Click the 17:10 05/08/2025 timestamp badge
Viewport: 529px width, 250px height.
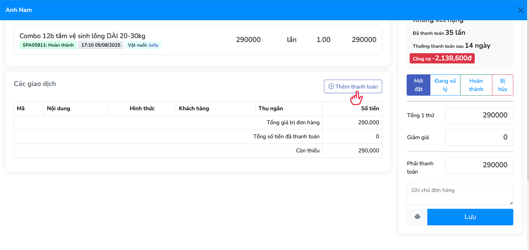pyautogui.click(x=101, y=45)
